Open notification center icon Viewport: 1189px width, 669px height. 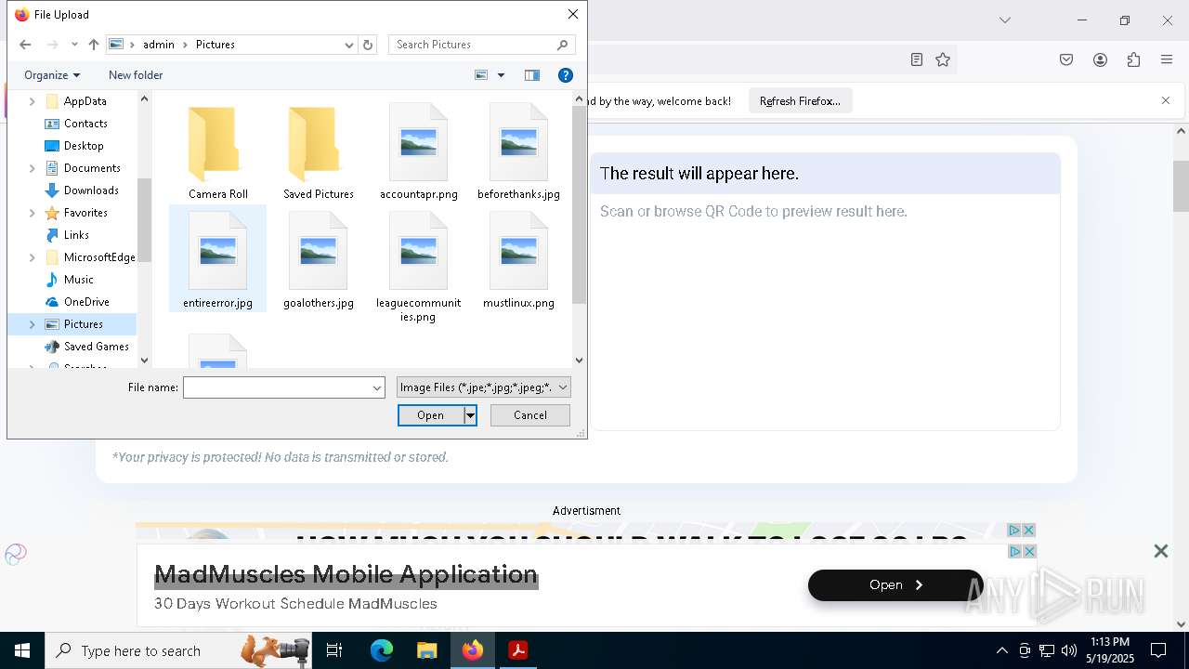(1158, 650)
